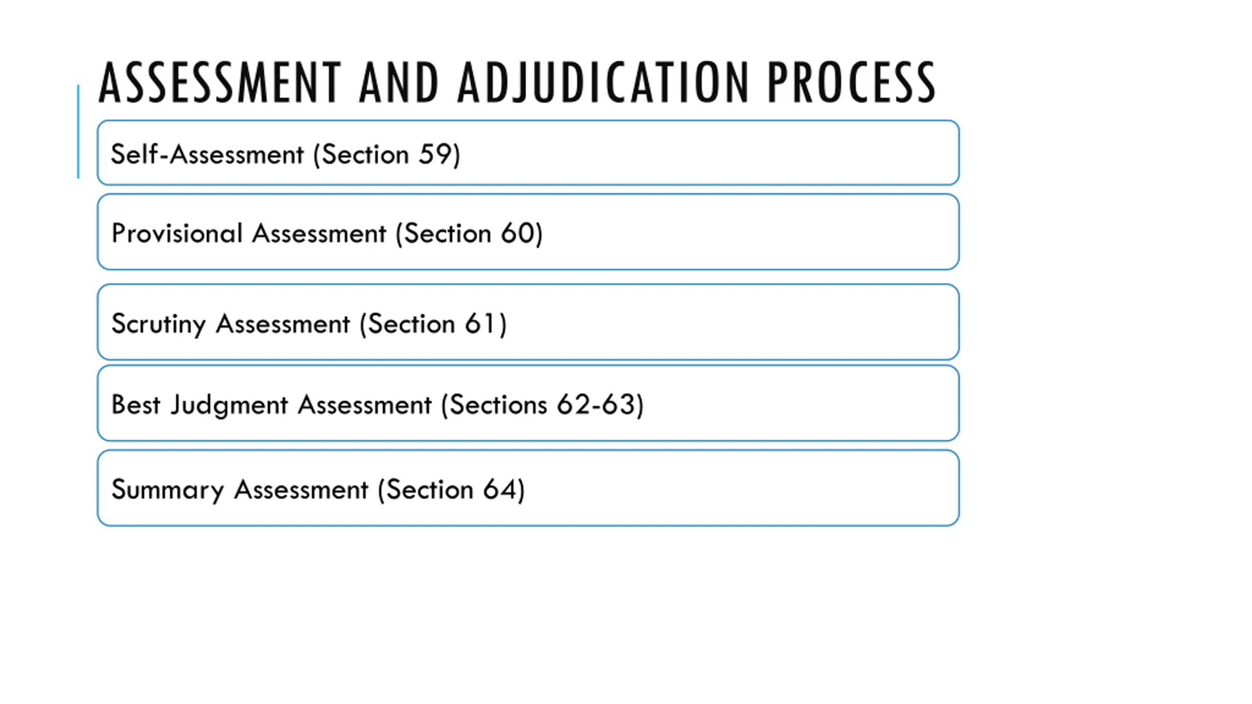Screen dimensions: 1252x704
Task: Click the blue vertical accent line beside title
Action: [x=78, y=132]
